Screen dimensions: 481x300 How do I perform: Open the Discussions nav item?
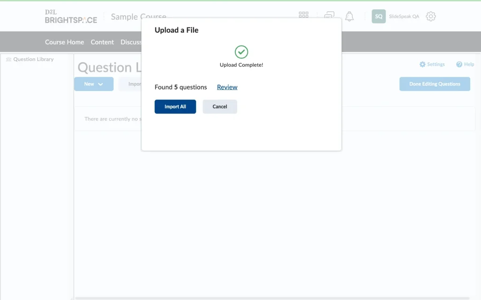(x=131, y=42)
